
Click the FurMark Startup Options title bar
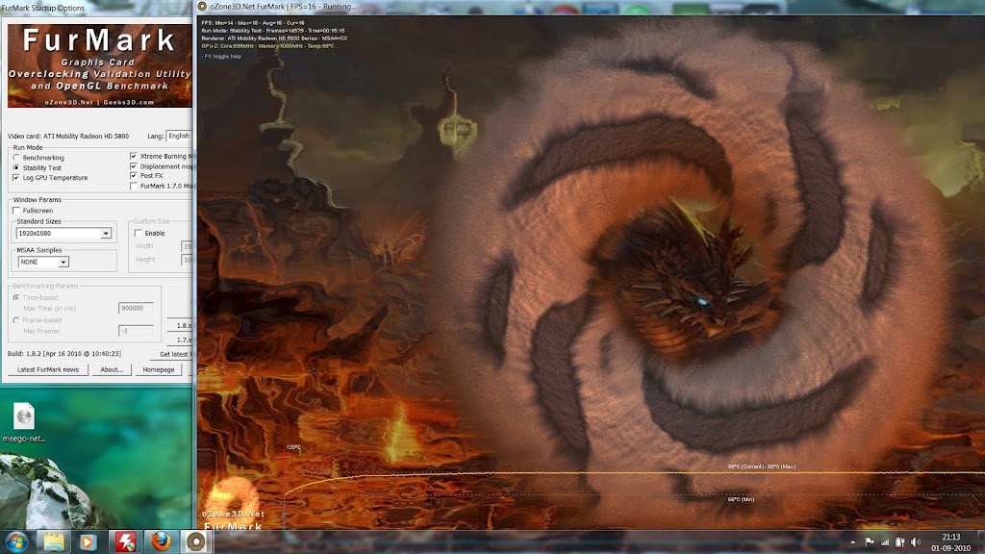pyautogui.click(x=96, y=8)
